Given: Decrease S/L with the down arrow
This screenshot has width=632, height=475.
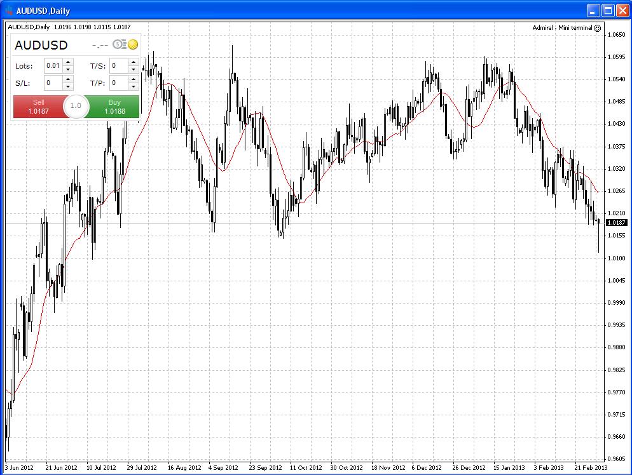Looking at the screenshot, I should [x=68, y=86].
